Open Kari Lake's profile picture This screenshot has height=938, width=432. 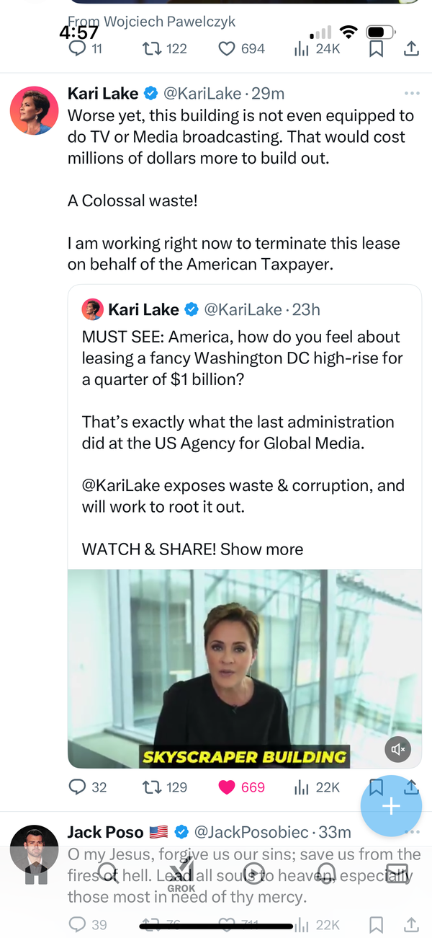tap(34, 110)
